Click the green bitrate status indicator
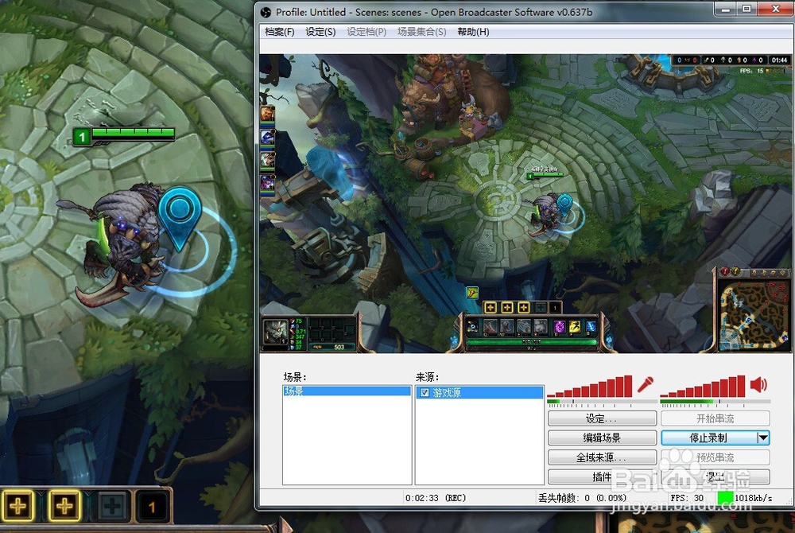 tap(726, 497)
